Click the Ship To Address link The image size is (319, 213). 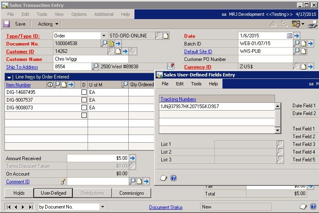pyautogui.click(x=22, y=67)
